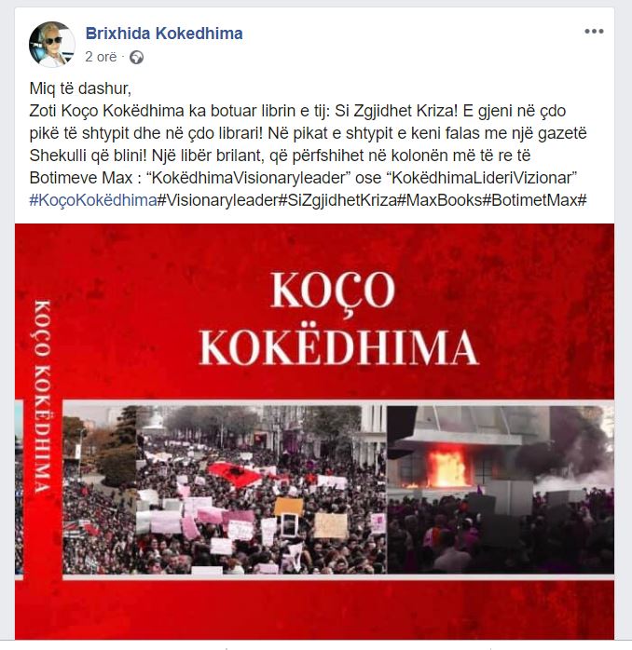The height and width of the screenshot is (650, 632).
Task: Click the globe public privacy icon
Action: click(136, 57)
